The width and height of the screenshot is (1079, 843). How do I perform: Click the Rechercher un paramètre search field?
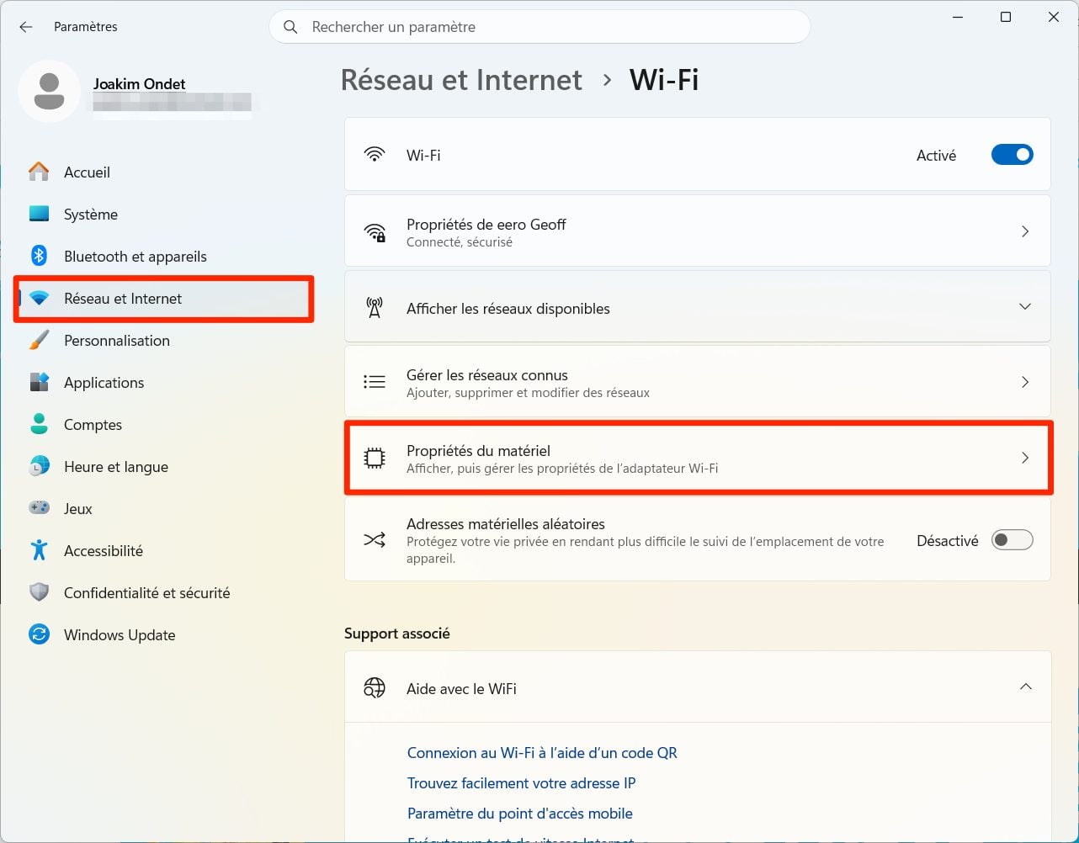click(x=539, y=27)
